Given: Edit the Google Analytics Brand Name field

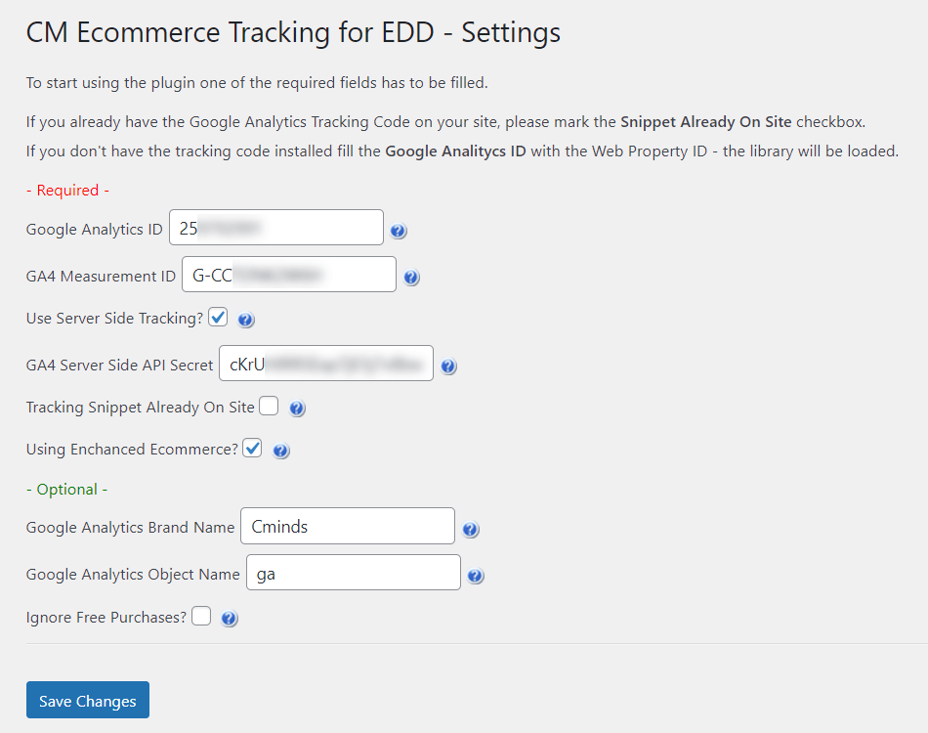Looking at the screenshot, I should [348, 526].
